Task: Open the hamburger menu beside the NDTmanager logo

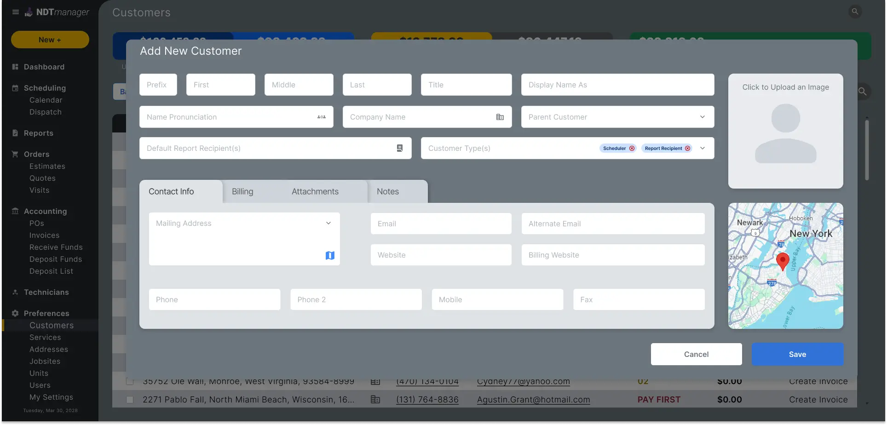Action: click(16, 12)
